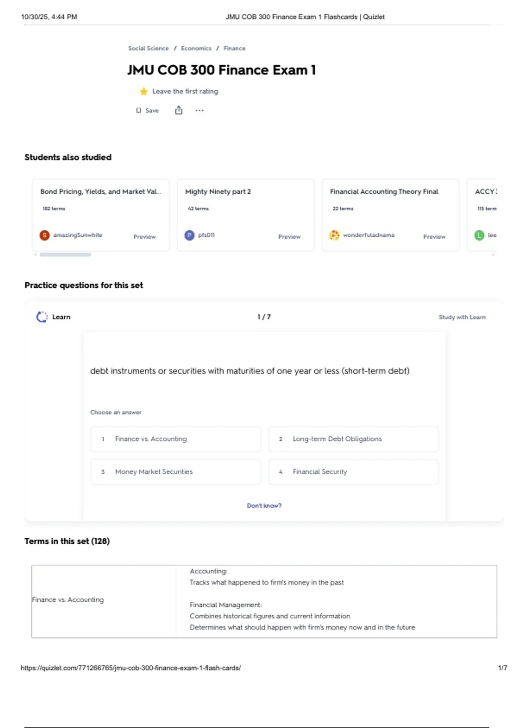
Task: Click pfs011's purple avatar icon
Action: click(189, 235)
